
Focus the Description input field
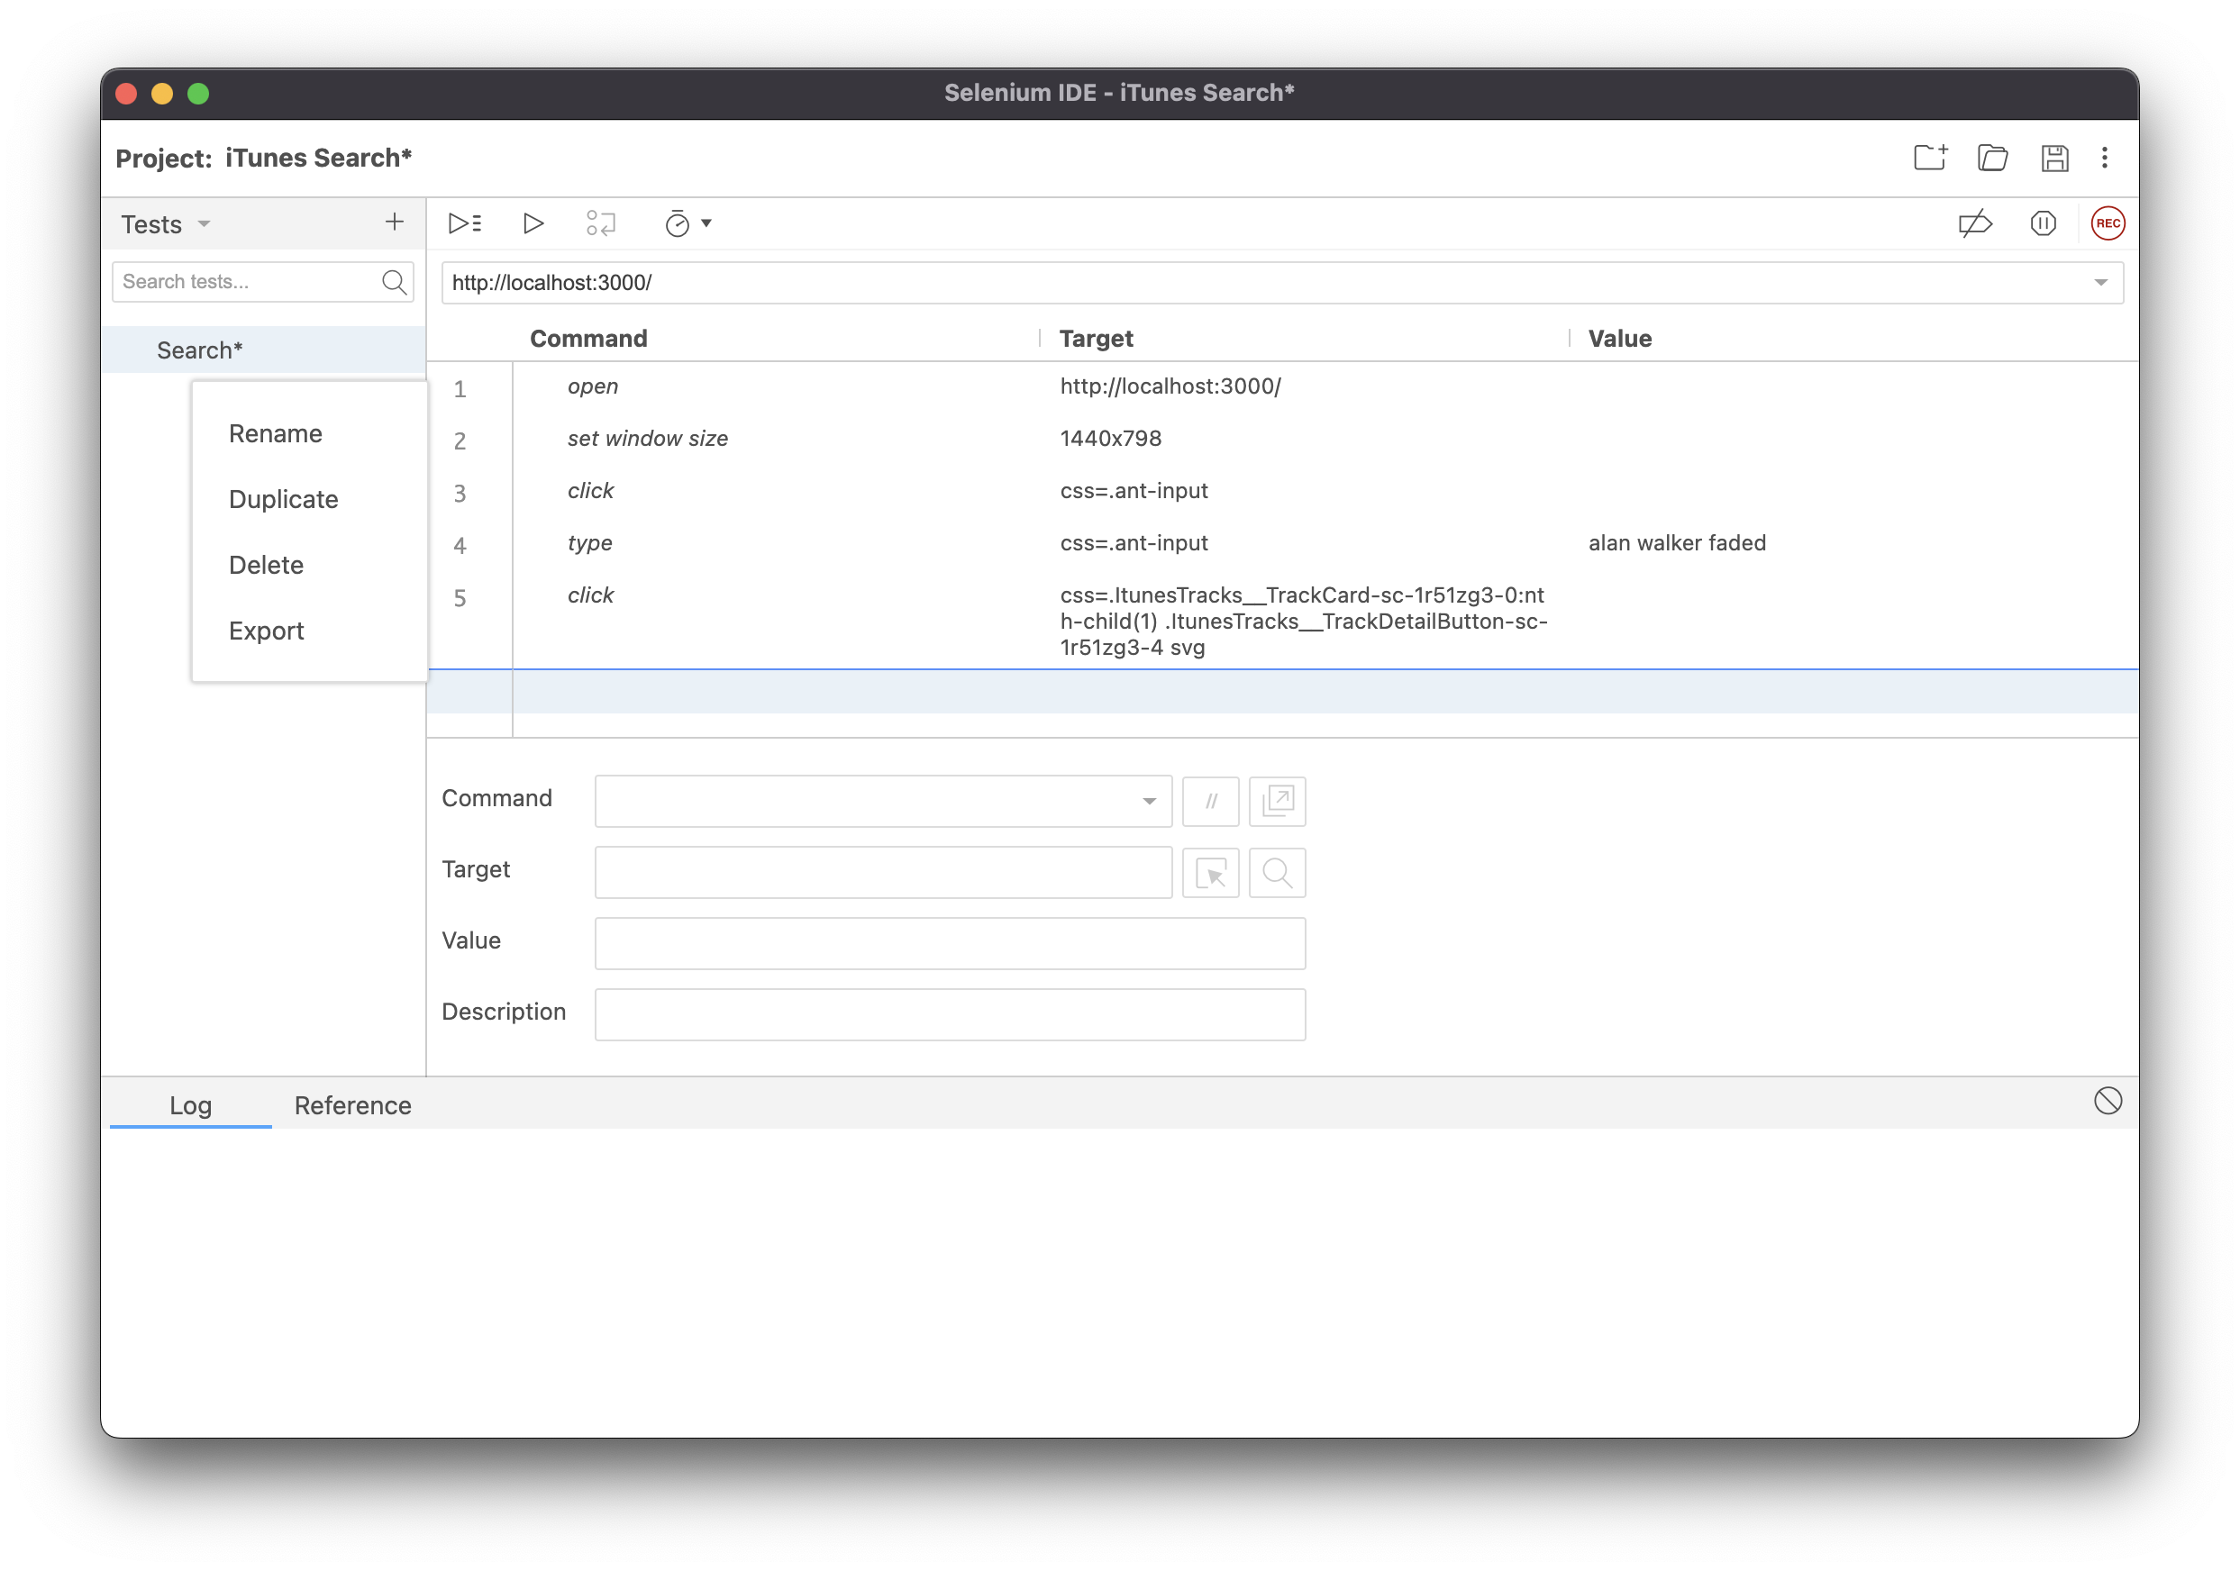(x=950, y=1014)
